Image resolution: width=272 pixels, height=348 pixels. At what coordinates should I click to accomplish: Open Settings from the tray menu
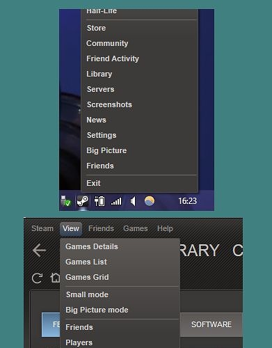point(139,135)
